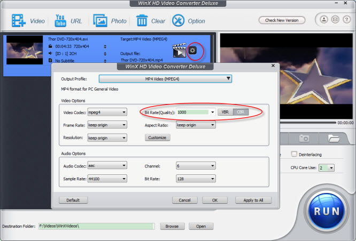Click the Default button
Image resolution: width=356 pixels, height=241 pixels.
[73, 200]
